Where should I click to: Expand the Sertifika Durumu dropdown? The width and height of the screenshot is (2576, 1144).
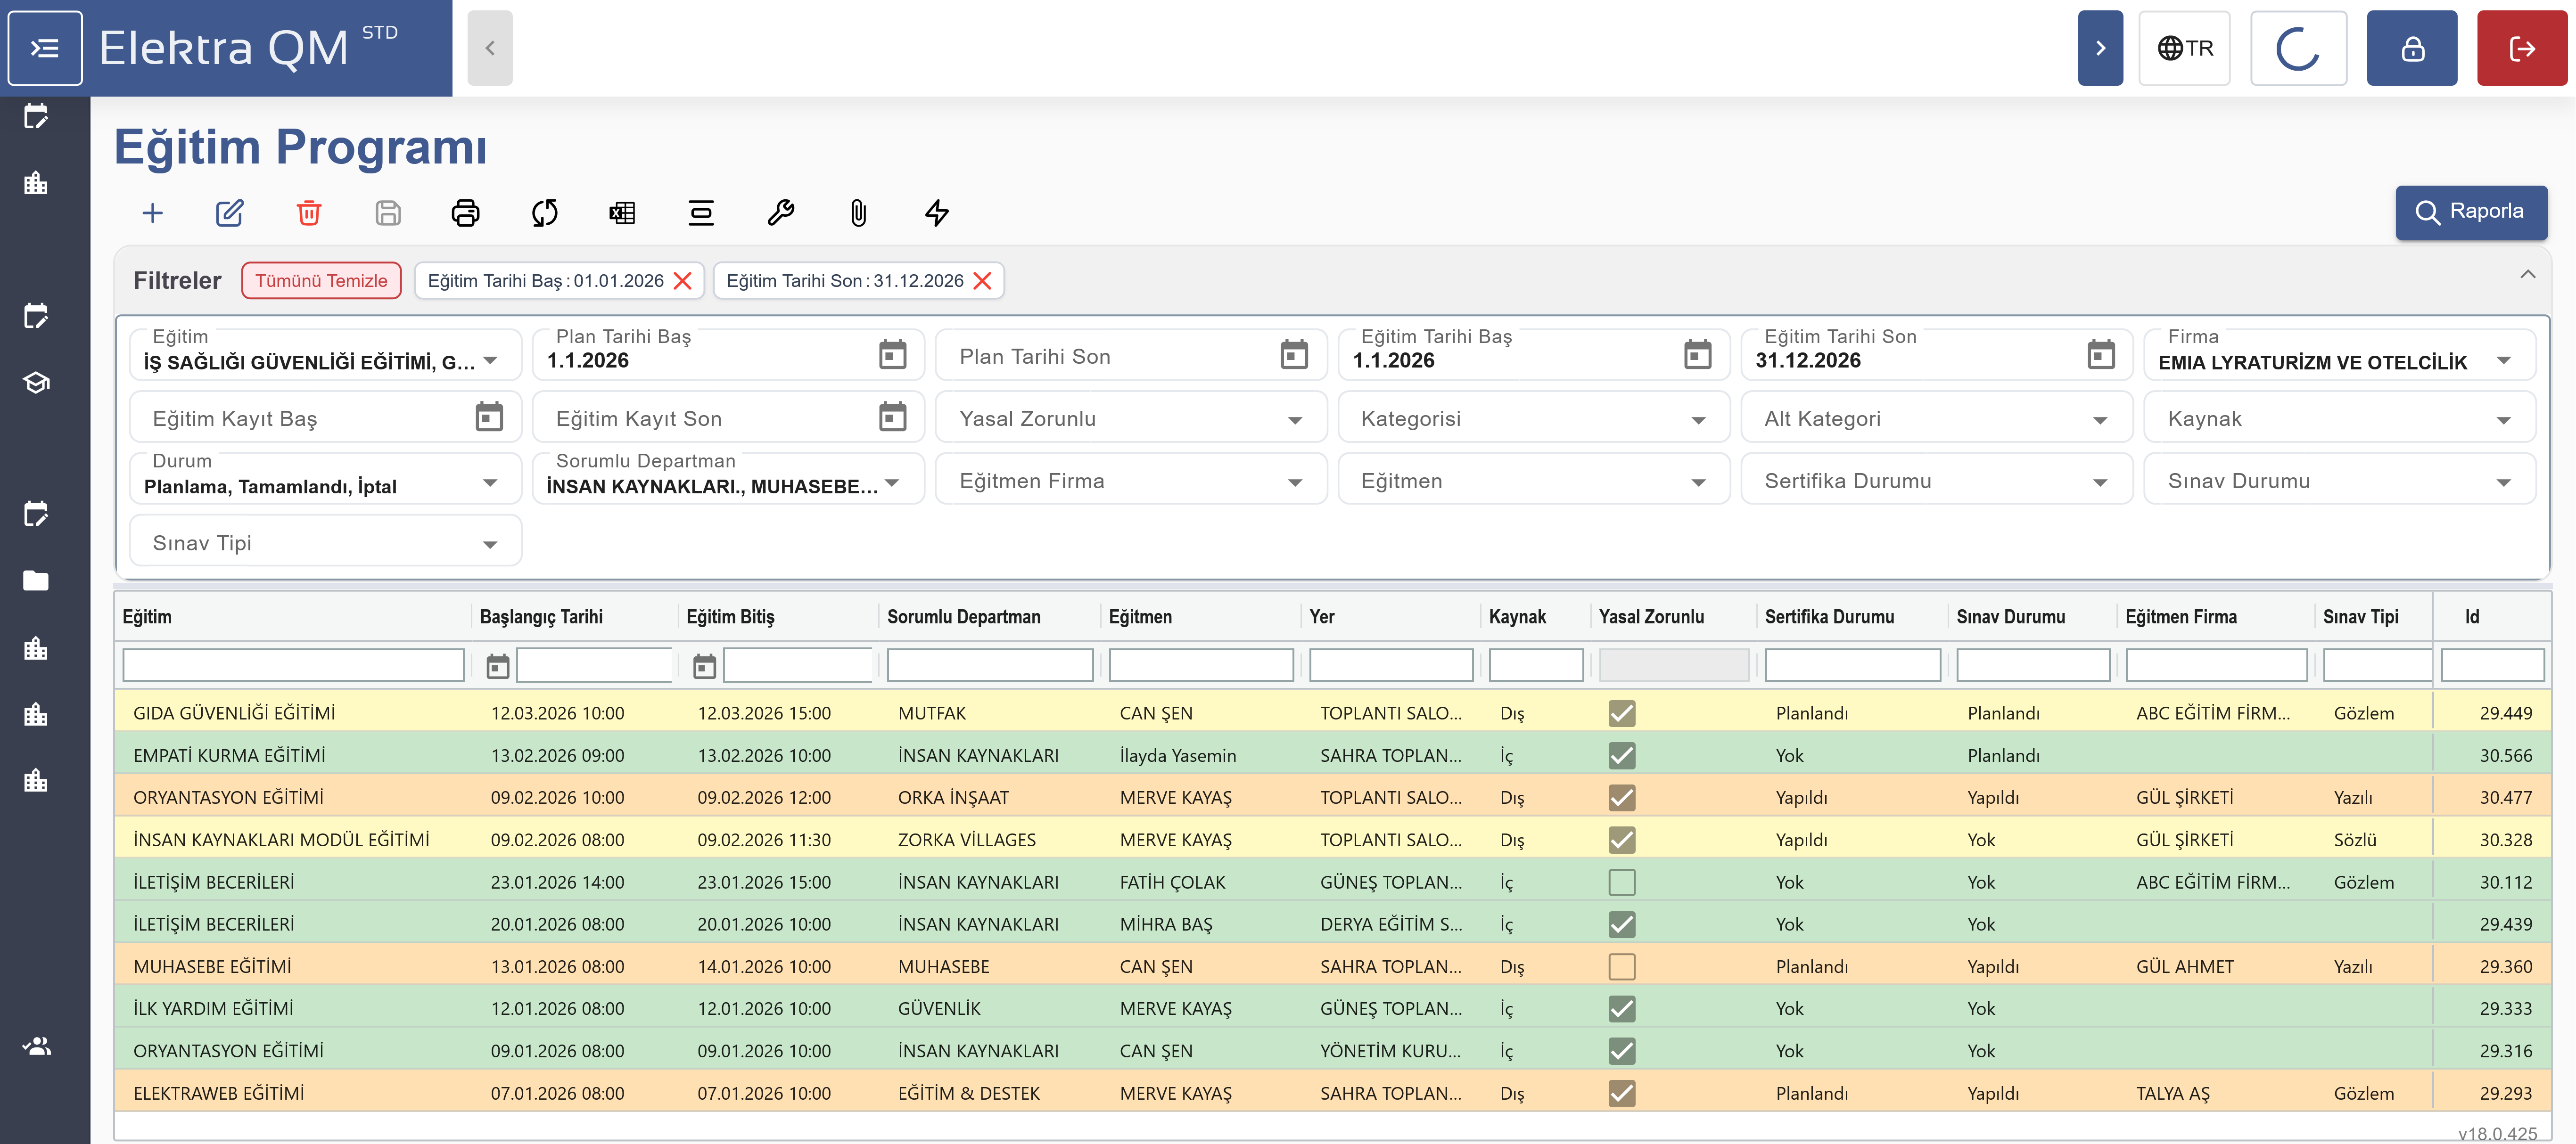(1935, 481)
